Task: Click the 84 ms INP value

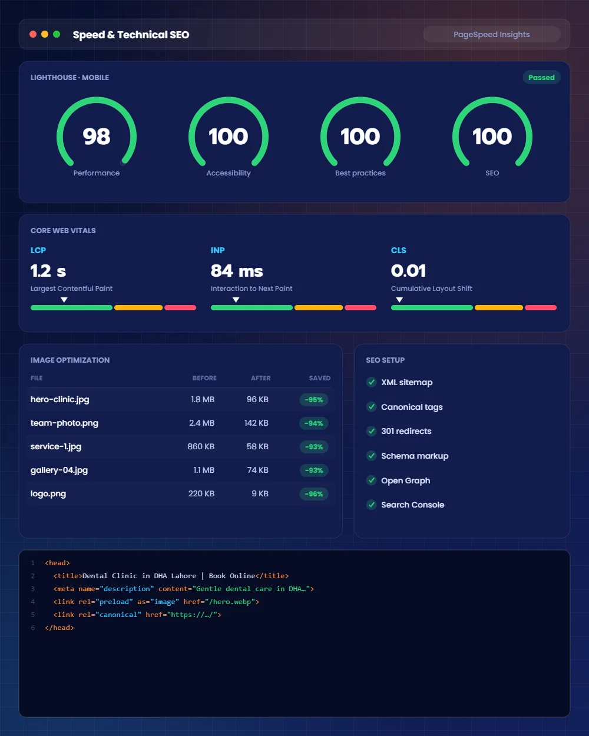Action: coord(237,271)
